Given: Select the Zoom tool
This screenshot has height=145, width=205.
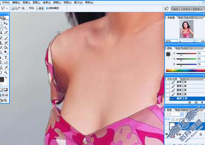Looking at the screenshot, I should coord(6,72).
